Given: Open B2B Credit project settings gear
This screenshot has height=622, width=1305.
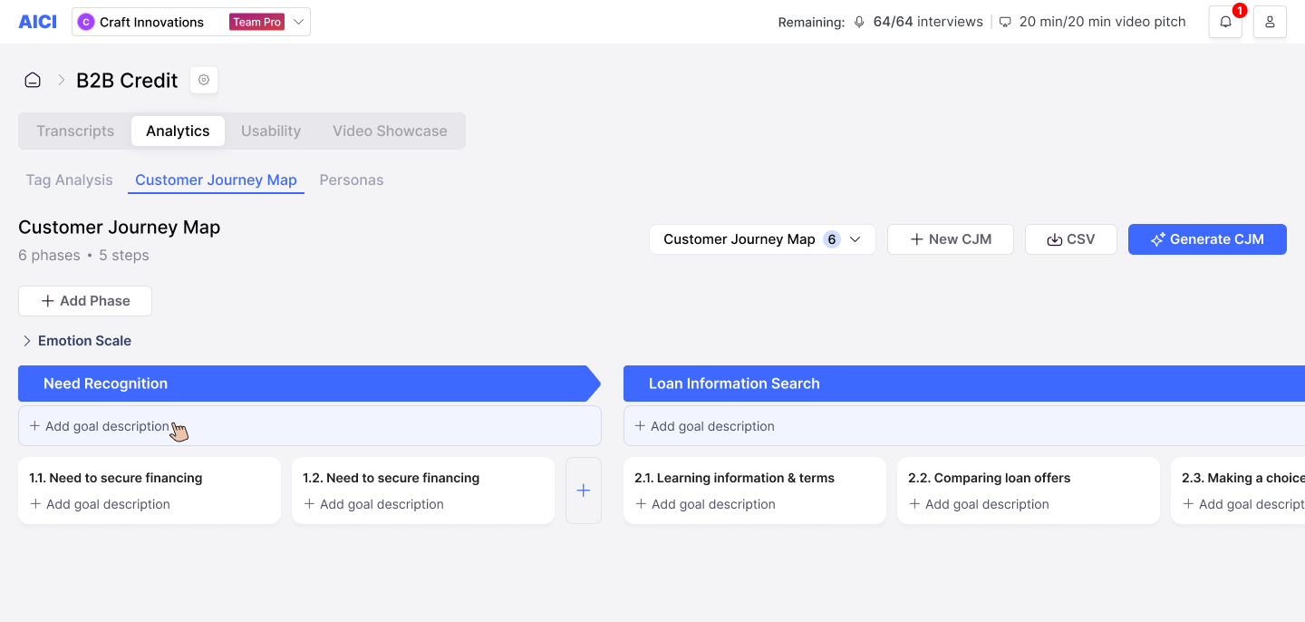Looking at the screenshot, I should click(204, 80).
